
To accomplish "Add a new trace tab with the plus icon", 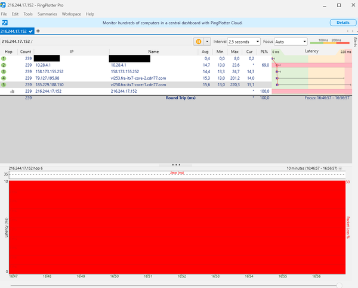I will (38, 31).
